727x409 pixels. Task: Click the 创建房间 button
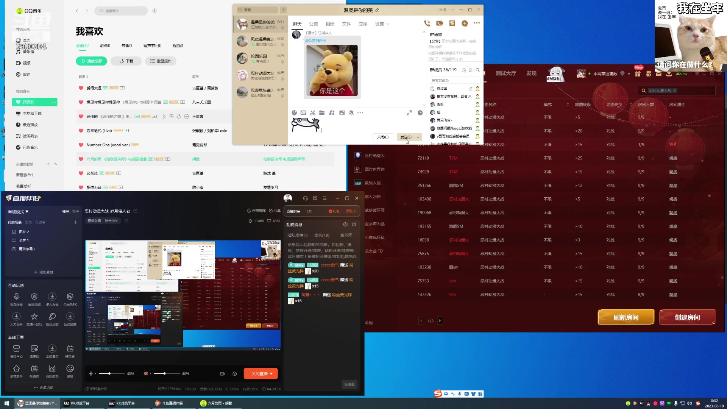point(687,317)
